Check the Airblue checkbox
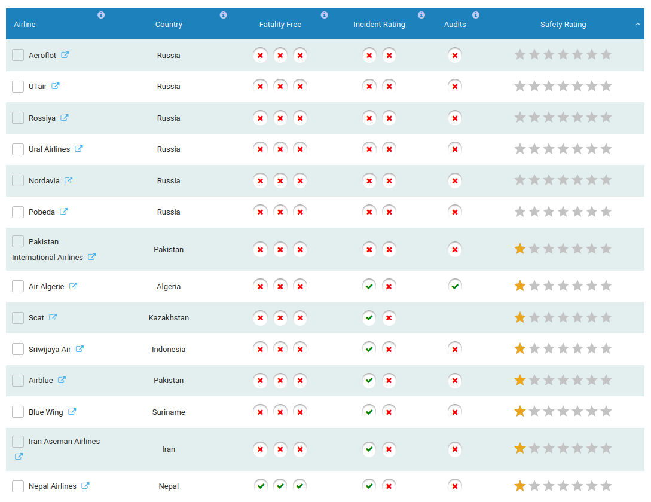651x502 pixels. 18,380
